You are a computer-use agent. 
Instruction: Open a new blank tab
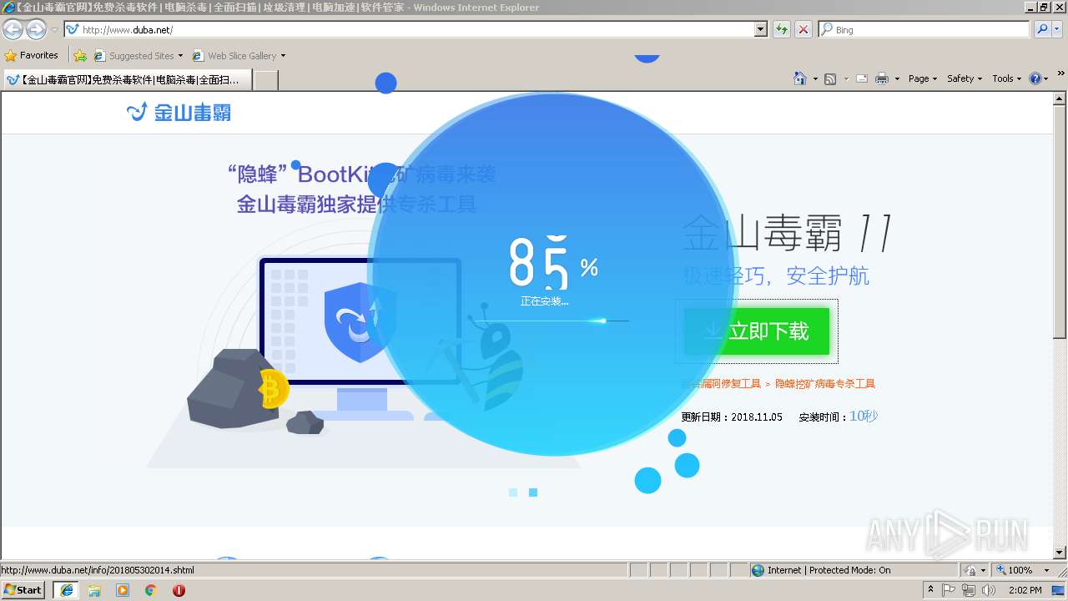click(265, 80)
